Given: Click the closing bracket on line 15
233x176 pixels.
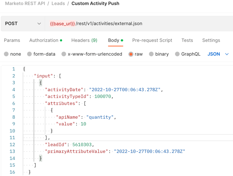Looking at the screenshot, I should pyautogui.click(x=35, y=165).
